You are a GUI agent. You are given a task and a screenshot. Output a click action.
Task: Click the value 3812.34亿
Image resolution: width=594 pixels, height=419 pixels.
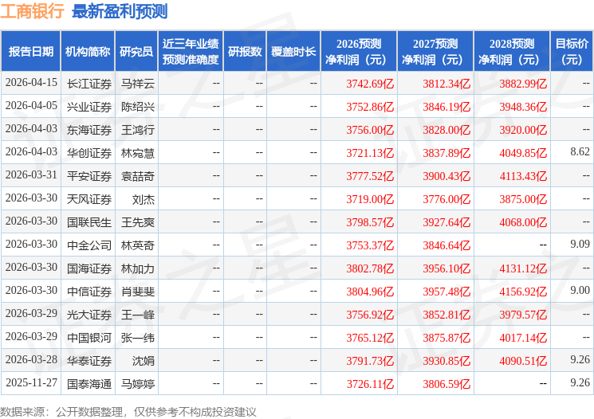pos(446,84)
